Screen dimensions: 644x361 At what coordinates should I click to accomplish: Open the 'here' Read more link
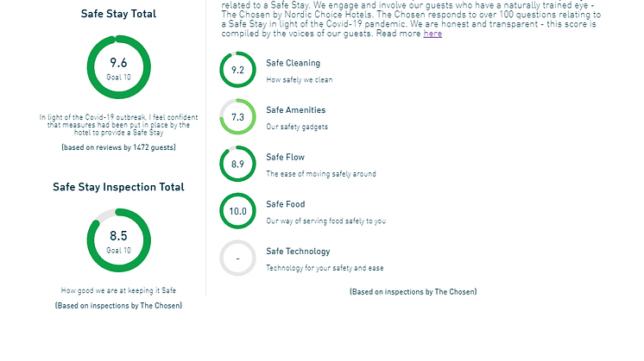432,34
